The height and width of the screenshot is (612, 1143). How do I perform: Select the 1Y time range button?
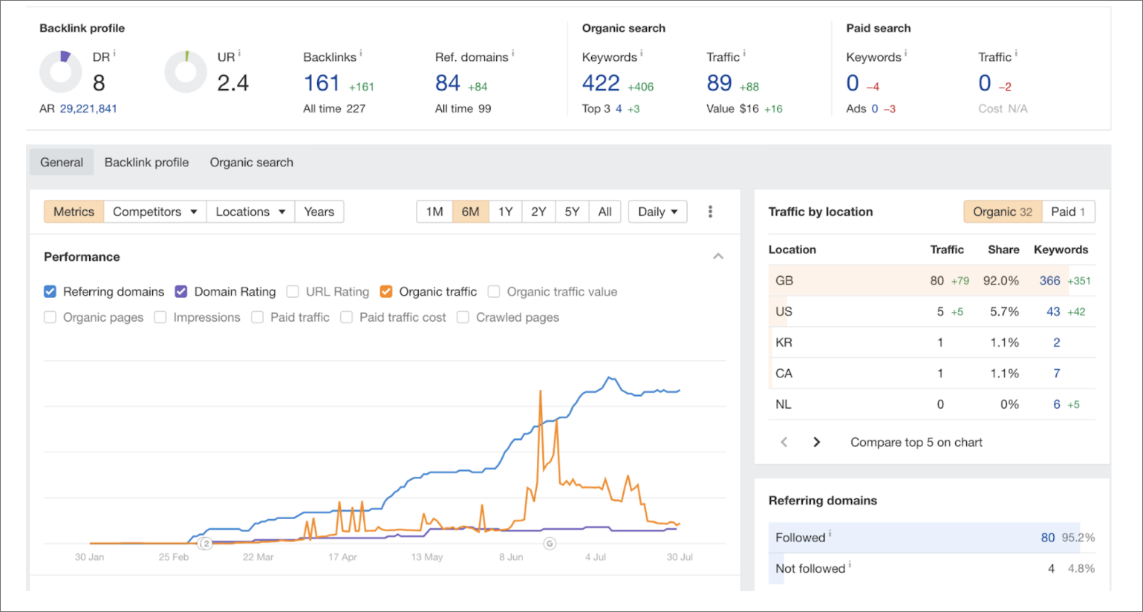point(505,212)
